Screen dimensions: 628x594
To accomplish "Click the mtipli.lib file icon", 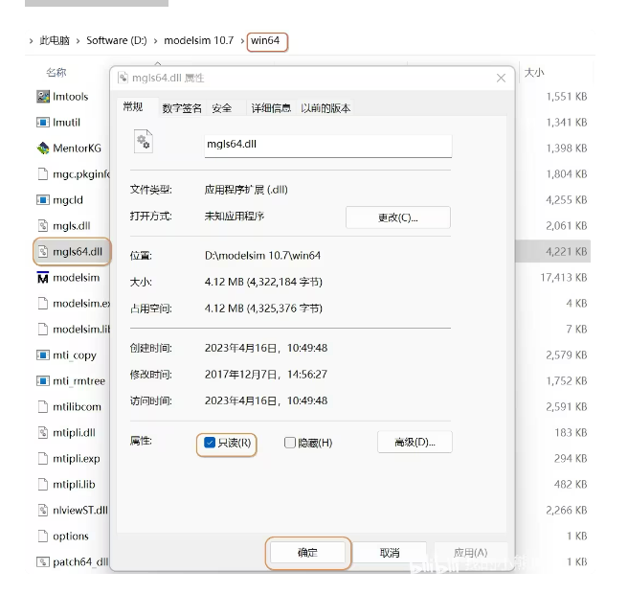I will 43,484.
